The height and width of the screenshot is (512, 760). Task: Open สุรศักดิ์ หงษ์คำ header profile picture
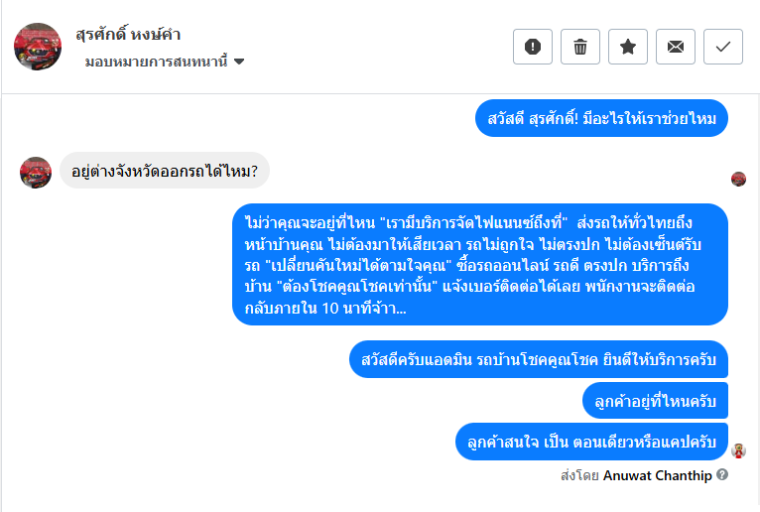pyautogui.click(x=38, y=47)
